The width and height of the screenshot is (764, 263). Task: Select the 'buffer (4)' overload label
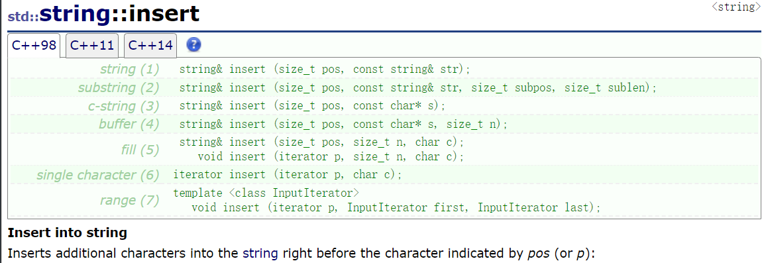click(x=129, y=124)
